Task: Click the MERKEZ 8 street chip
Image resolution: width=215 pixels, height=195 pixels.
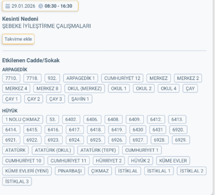Action: [x=47, y=88]
